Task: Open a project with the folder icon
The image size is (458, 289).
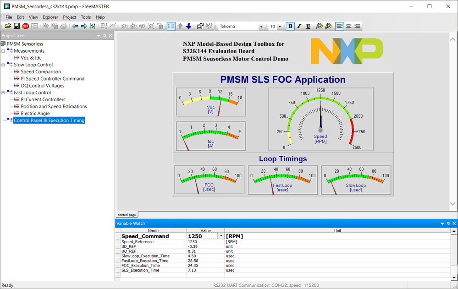Action: [x=8, y=26]
